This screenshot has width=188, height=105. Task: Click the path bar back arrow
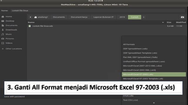point(30,17)
